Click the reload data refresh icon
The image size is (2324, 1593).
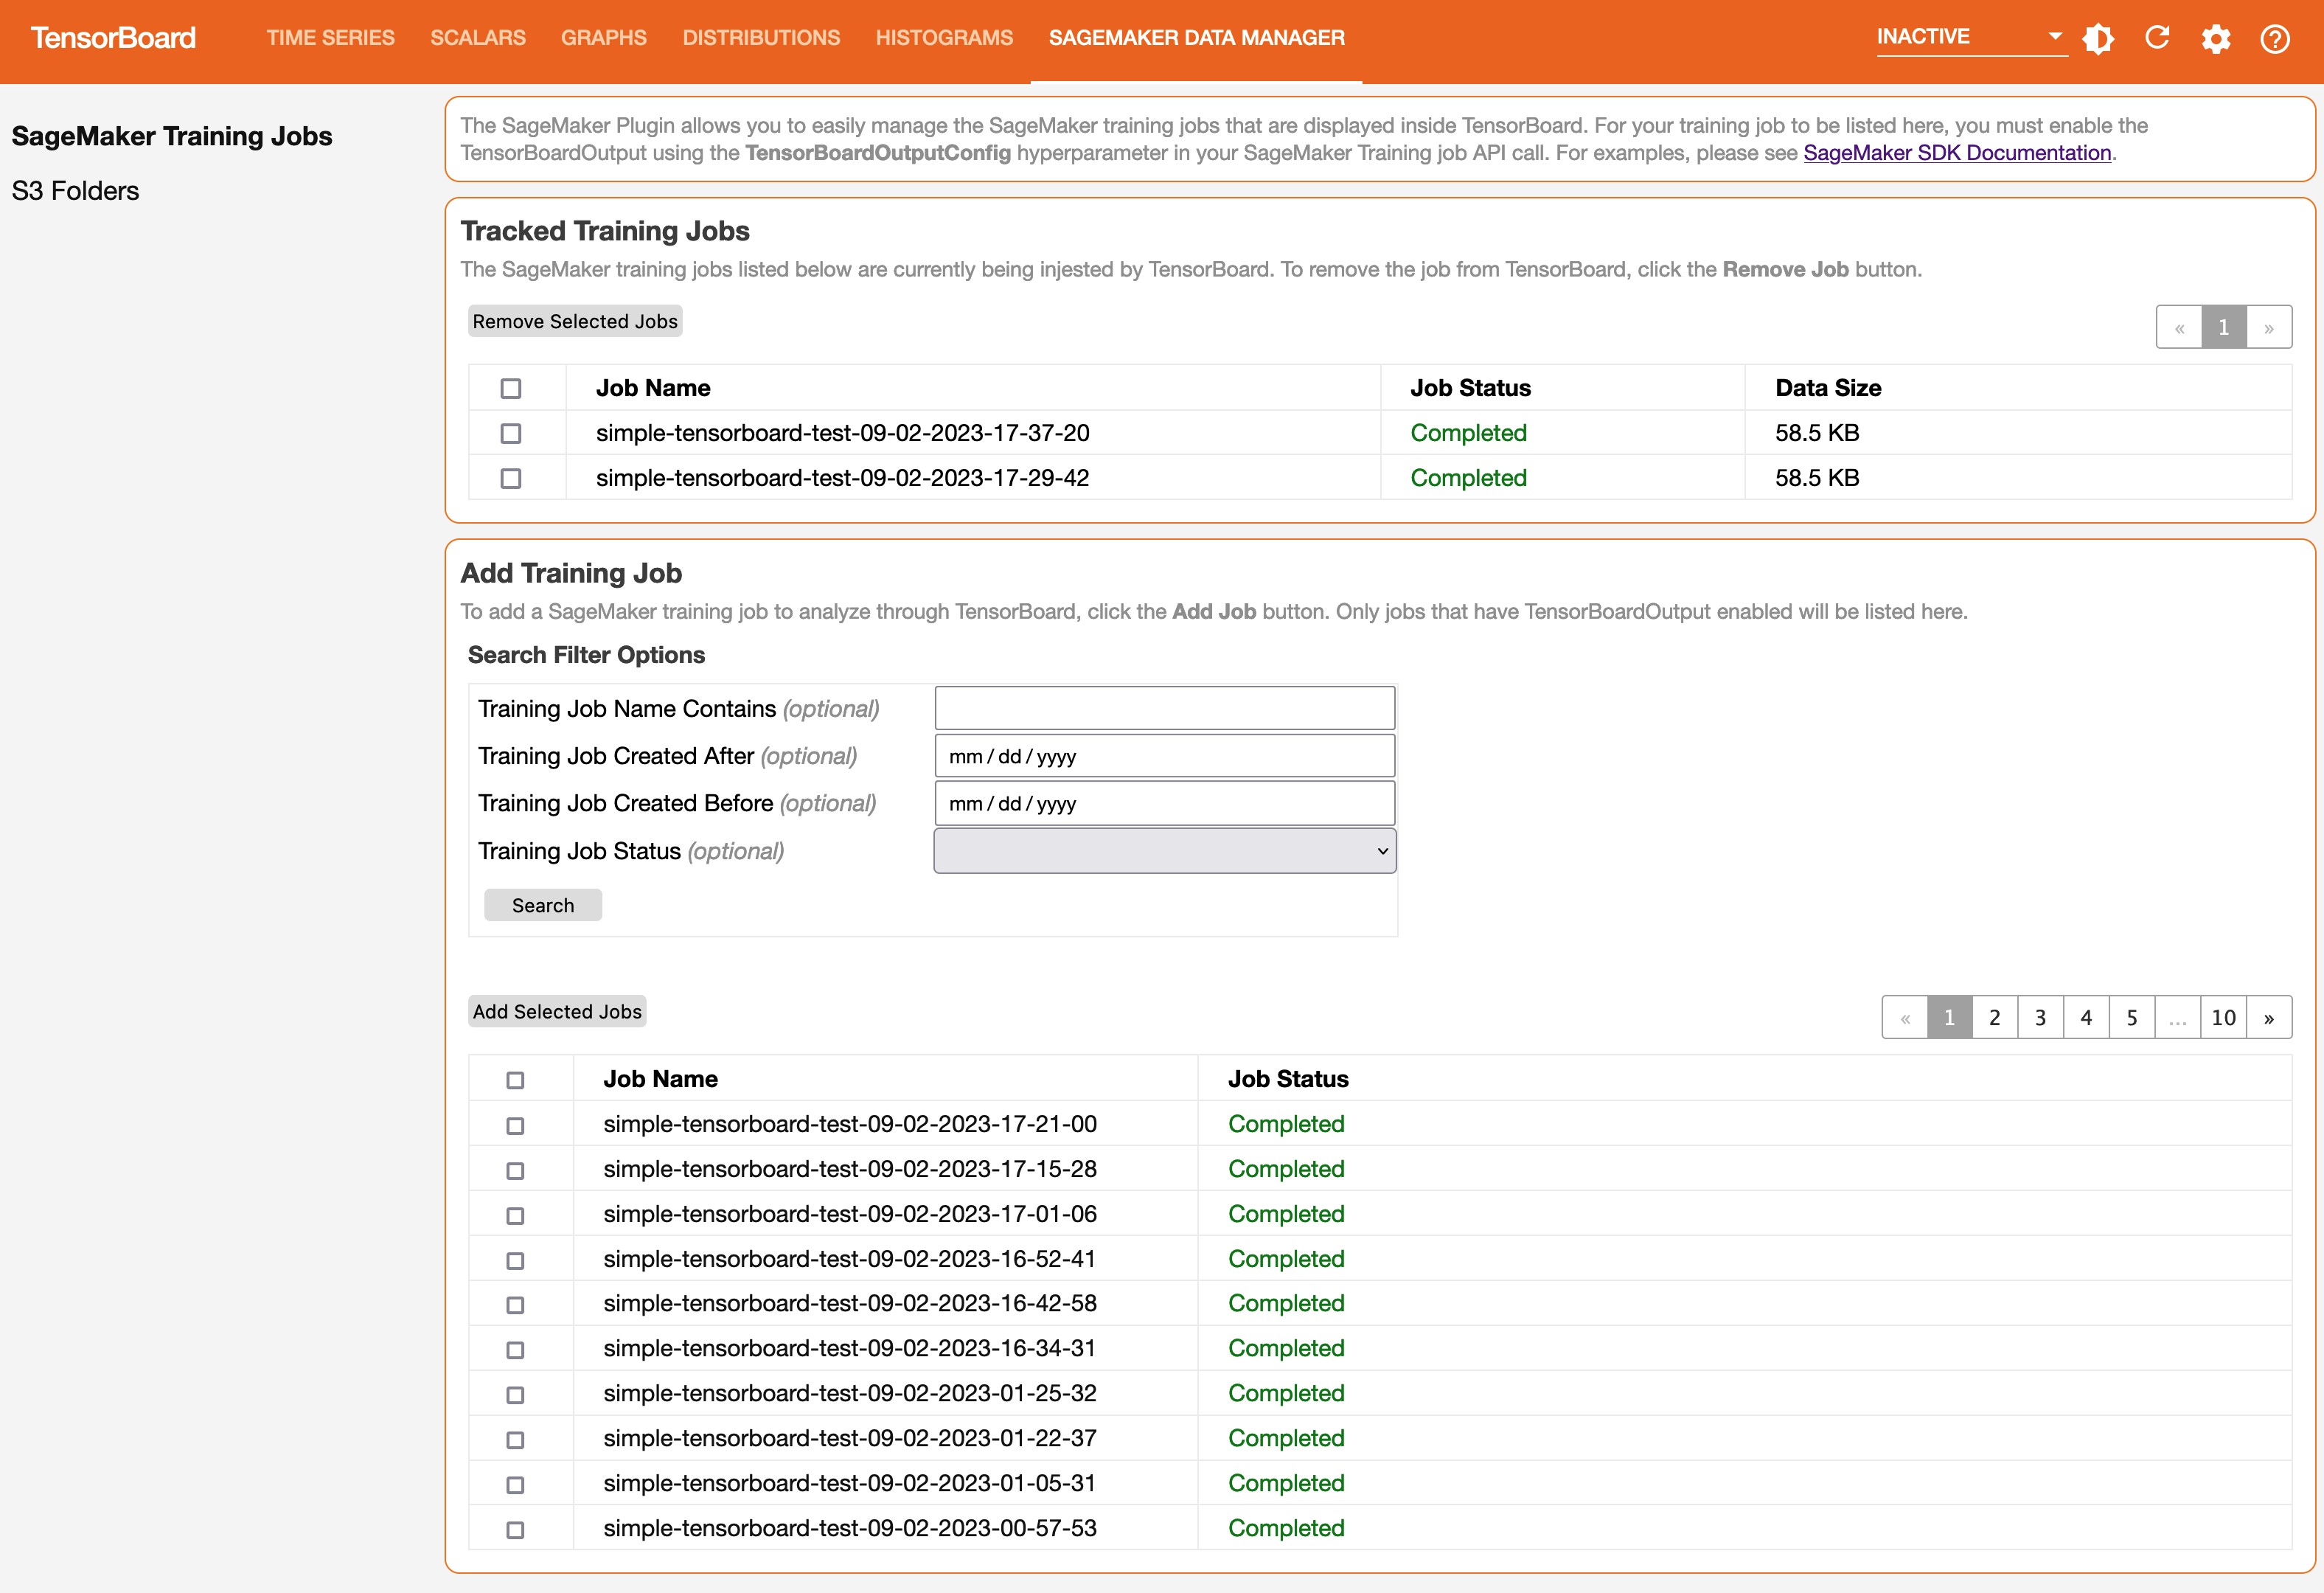pyautogui.click(x=2157, y=38)
